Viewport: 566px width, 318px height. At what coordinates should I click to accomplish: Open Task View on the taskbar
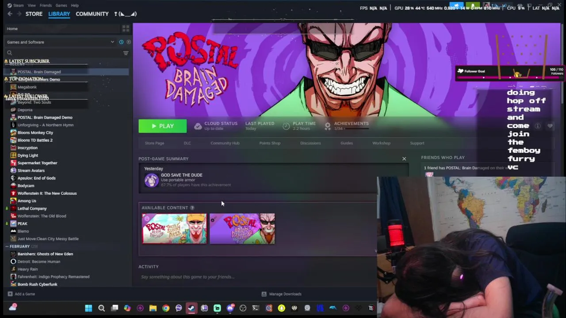pos(115,308)
